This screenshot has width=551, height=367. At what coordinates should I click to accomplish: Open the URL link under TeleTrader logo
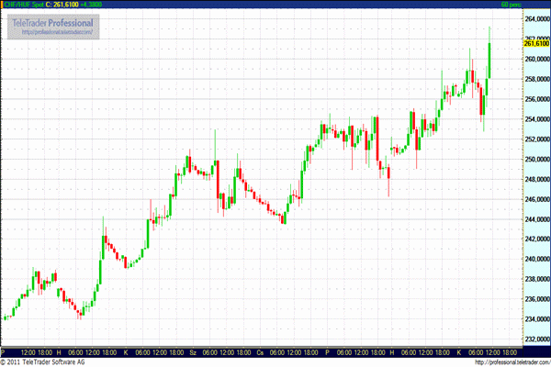pyautogui.click(x=56, y=33)
